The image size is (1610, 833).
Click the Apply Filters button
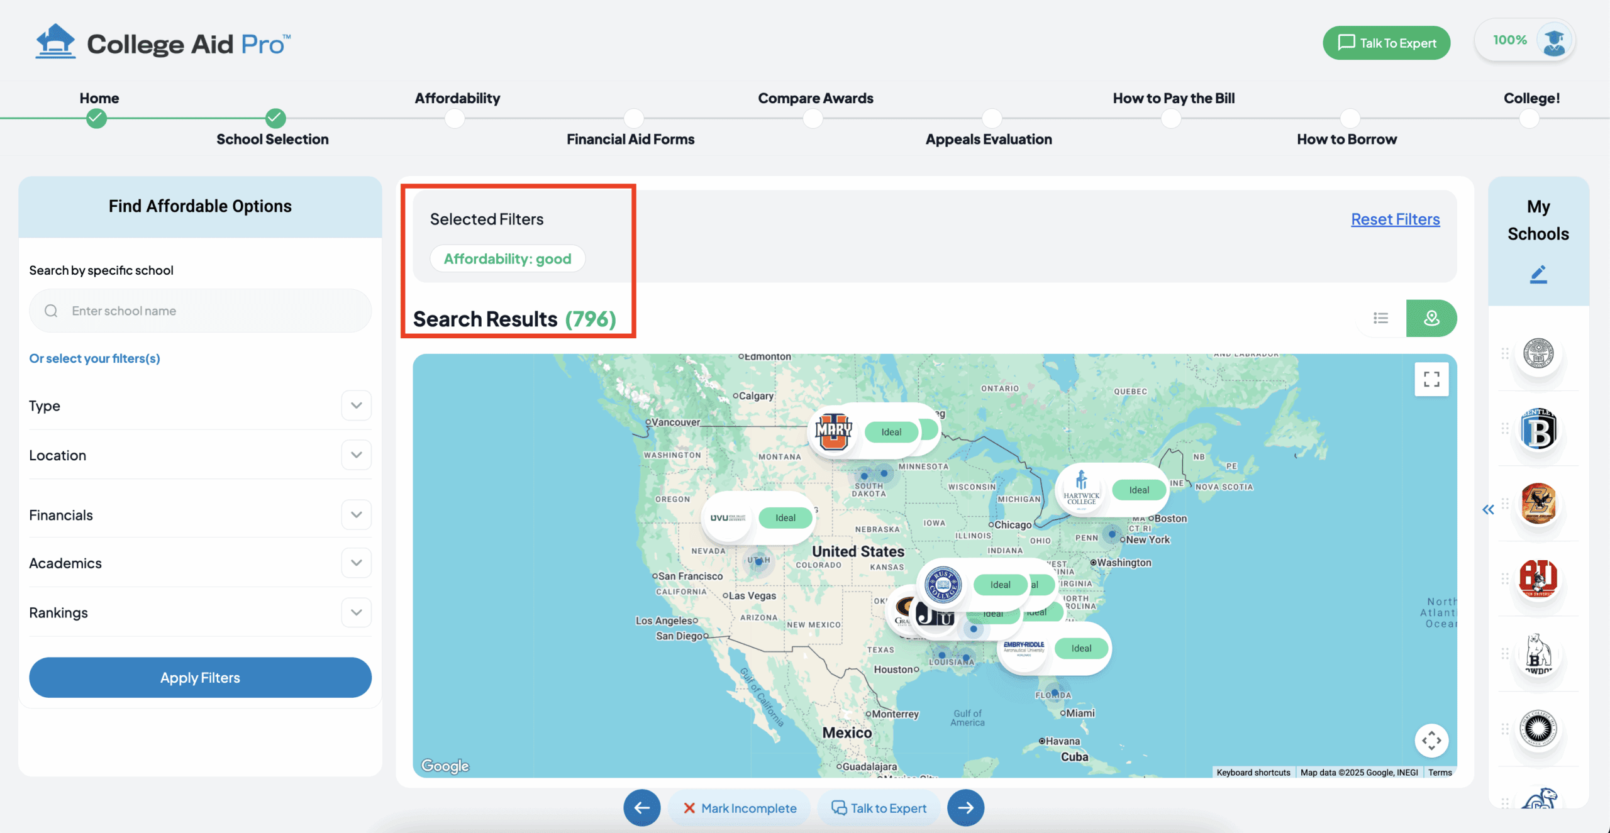pyautogui.click(x=200, y=678)
